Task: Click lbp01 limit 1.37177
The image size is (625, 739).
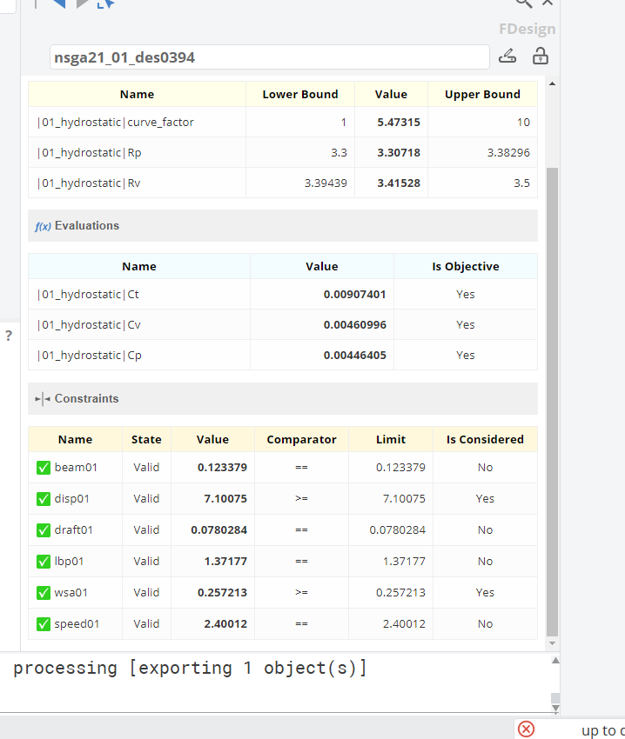Action: pyautogui.click(x=404, y=562)
